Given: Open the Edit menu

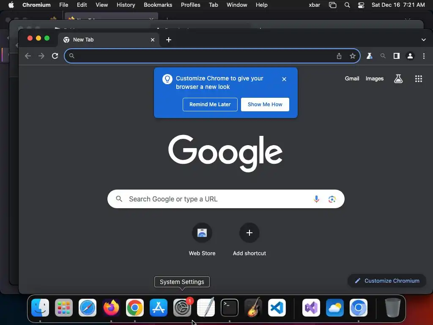Looking at the screenshot, I should pyautogui.click(x=82, y=5).
